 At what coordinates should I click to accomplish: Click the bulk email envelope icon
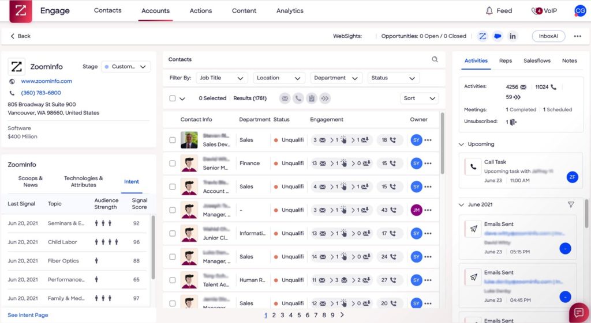285,98
